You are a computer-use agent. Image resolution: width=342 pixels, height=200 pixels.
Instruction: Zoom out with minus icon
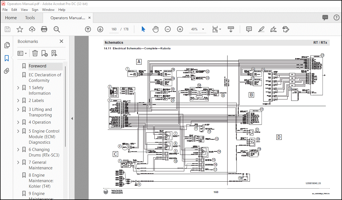click(168, 29)
